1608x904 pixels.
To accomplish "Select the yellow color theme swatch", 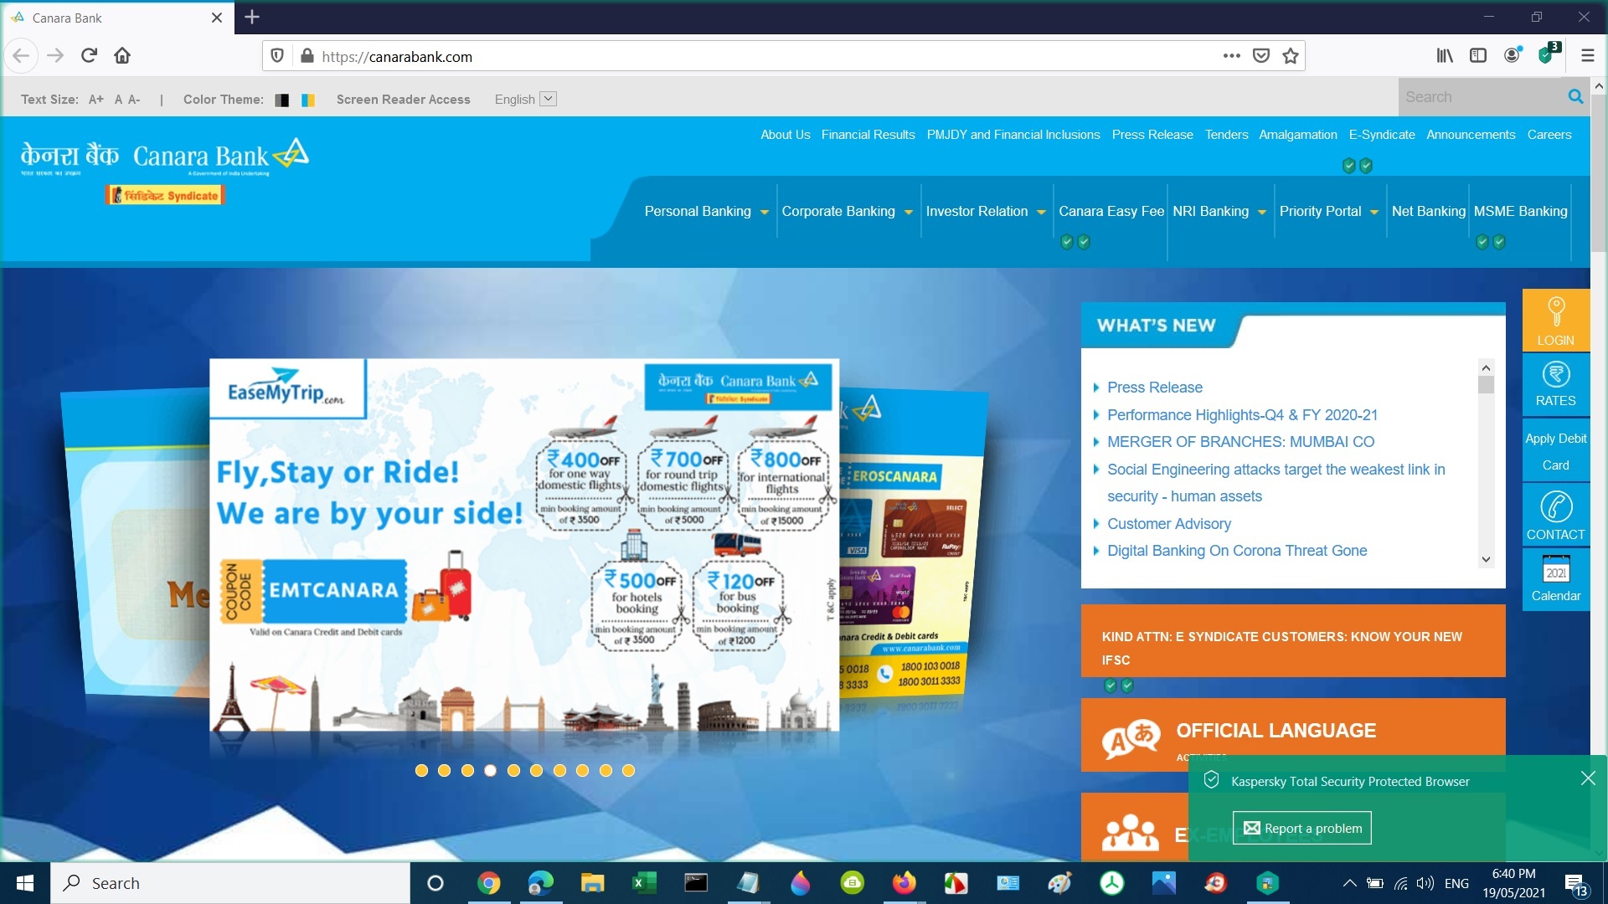I will (x=308, y=100).
